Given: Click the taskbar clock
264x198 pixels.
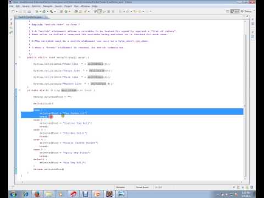Looking at the screenshot, I should coord(246,194).
